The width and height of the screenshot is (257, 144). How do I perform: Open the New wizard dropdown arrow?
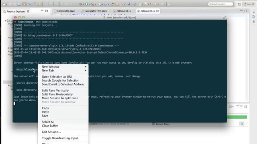pyautogui.click(x=7, y=4)
